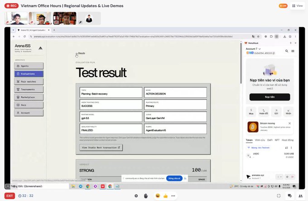Click View Studio Next transaction button
The image size is (308, 201).
click(x=101, y=148)
